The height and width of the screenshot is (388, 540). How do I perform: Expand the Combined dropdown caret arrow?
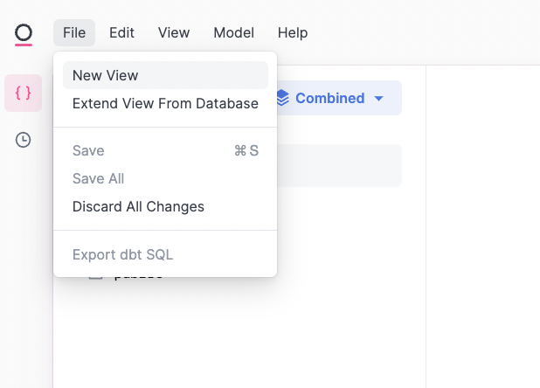click(x=379, y=99)
